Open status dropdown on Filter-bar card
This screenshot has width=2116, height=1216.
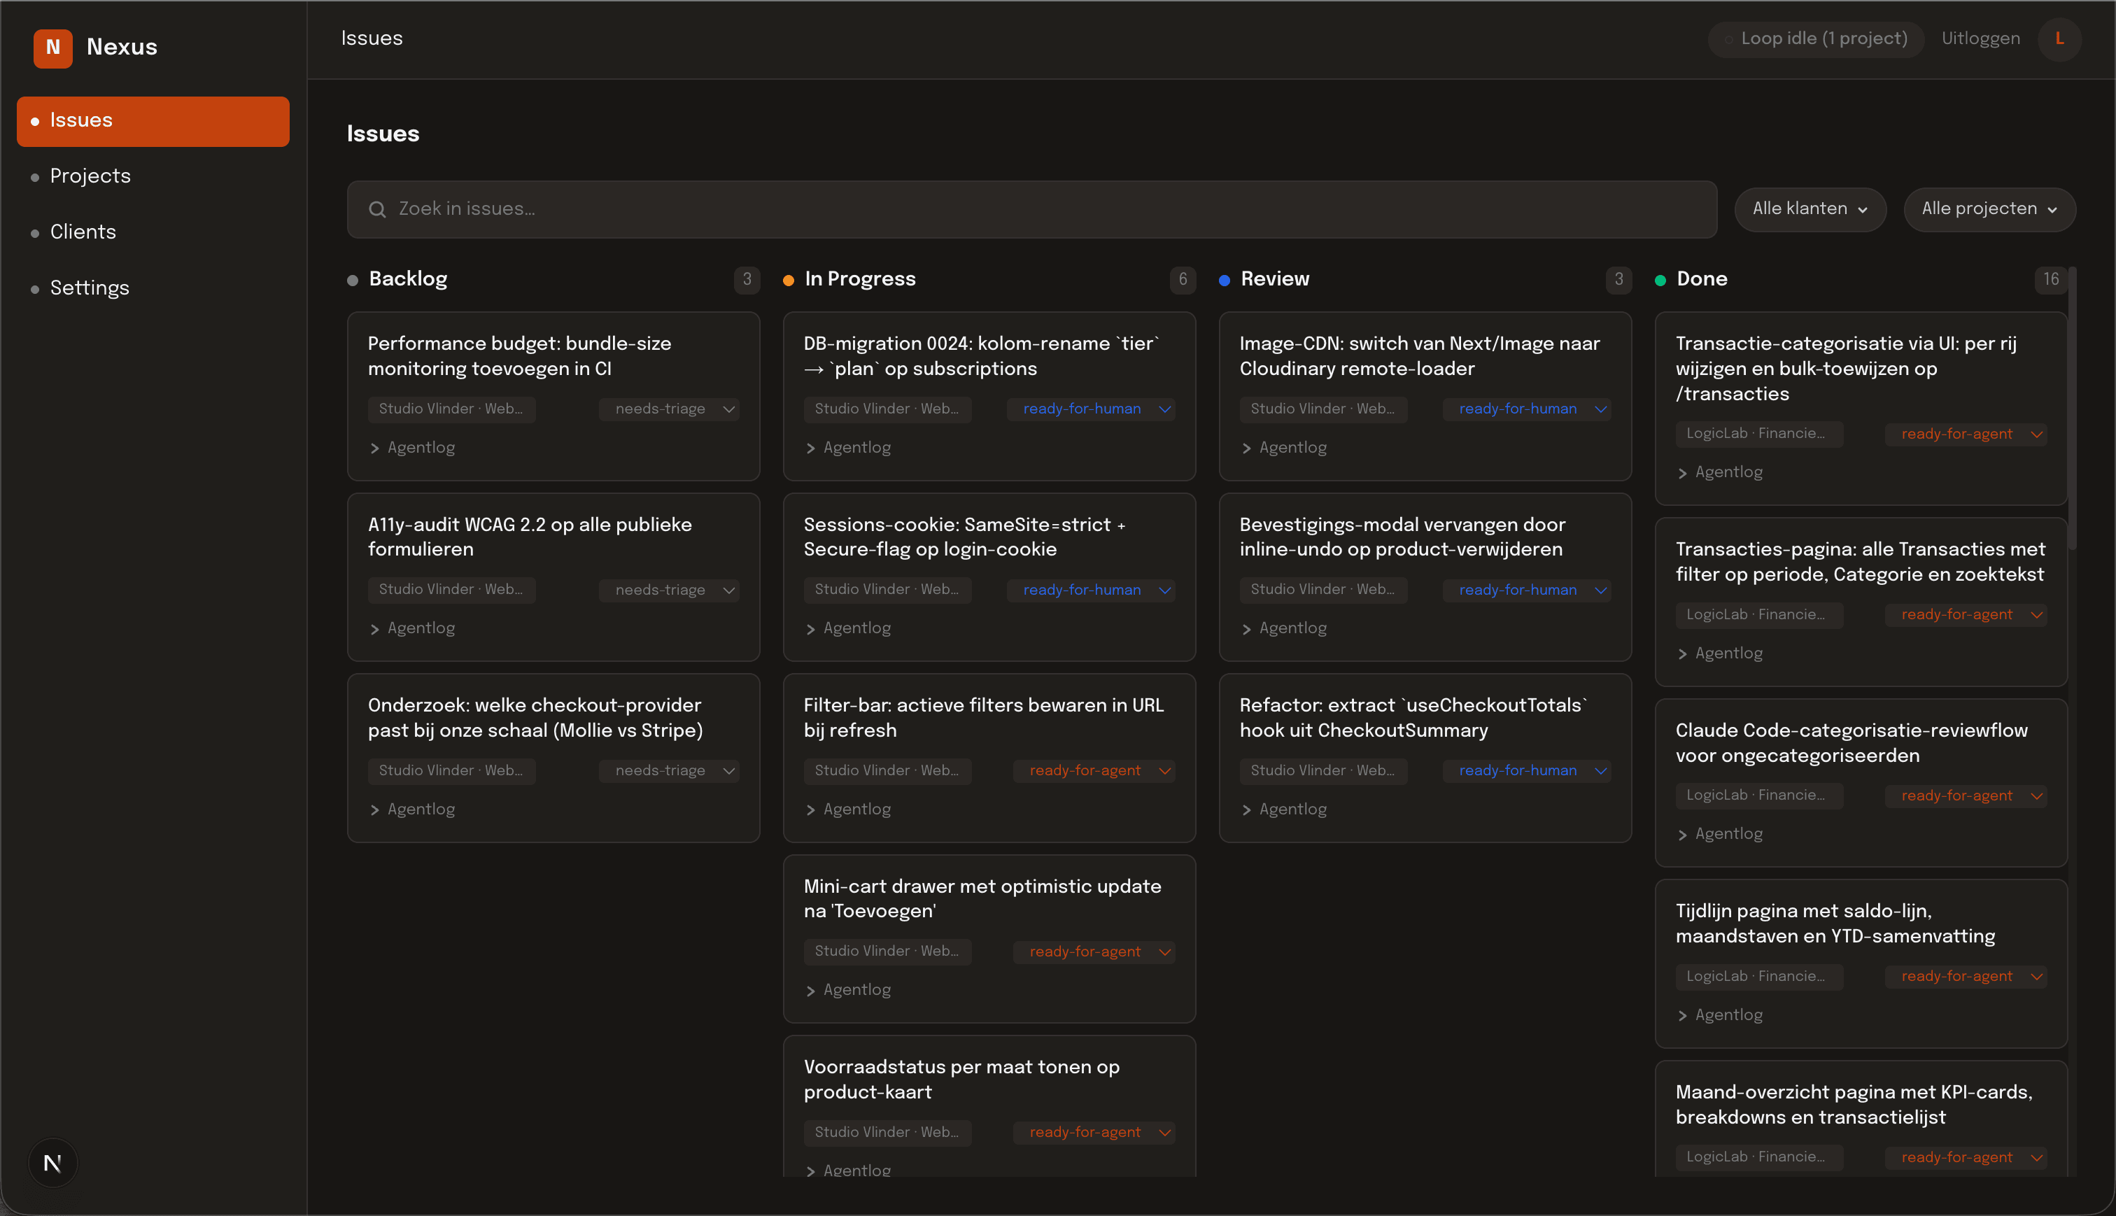tap(1094, 771)
